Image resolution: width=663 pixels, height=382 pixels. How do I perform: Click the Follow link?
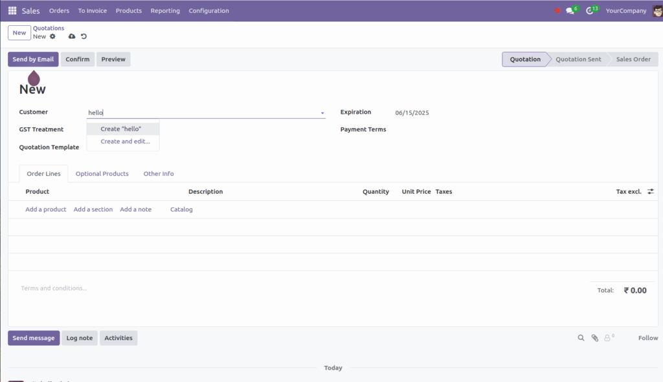point(647,337)
